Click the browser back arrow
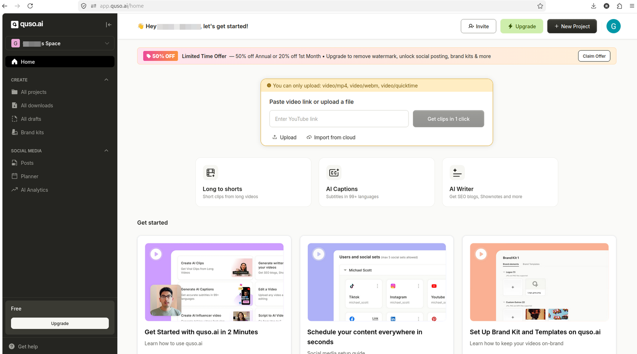 coord(5,6)
